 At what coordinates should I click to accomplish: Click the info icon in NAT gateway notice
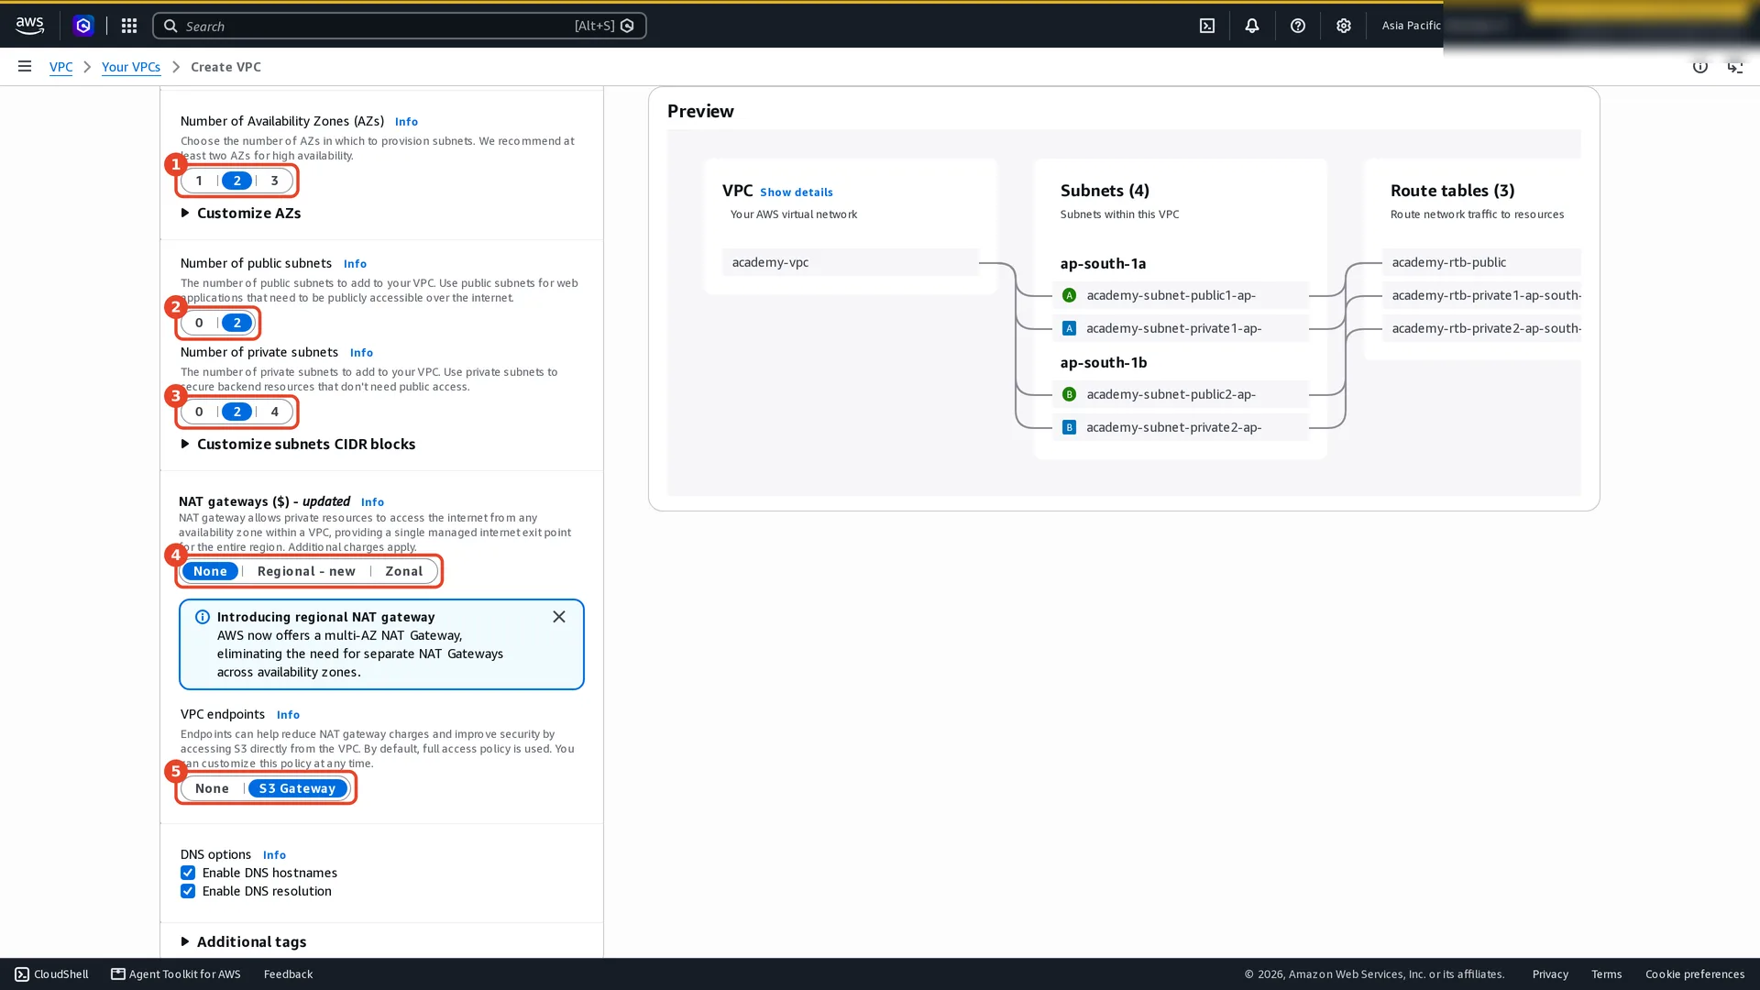point(203,617)
